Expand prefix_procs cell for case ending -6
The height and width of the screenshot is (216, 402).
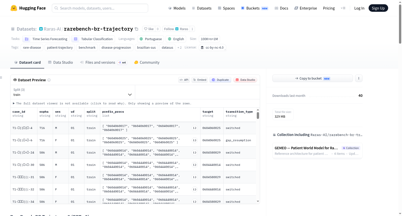coord(195,140)
